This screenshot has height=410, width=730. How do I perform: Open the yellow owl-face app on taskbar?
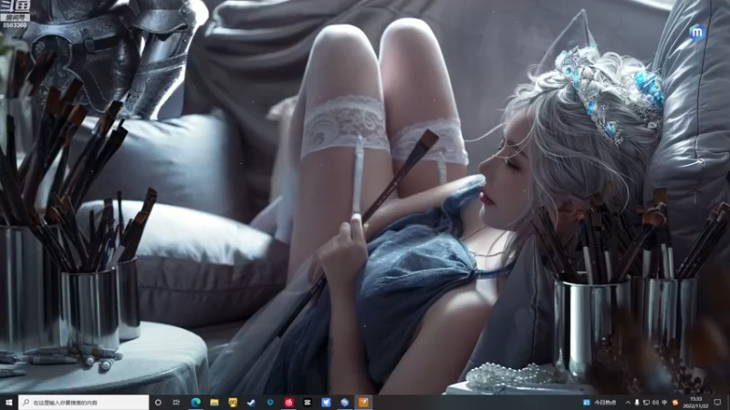233,402
